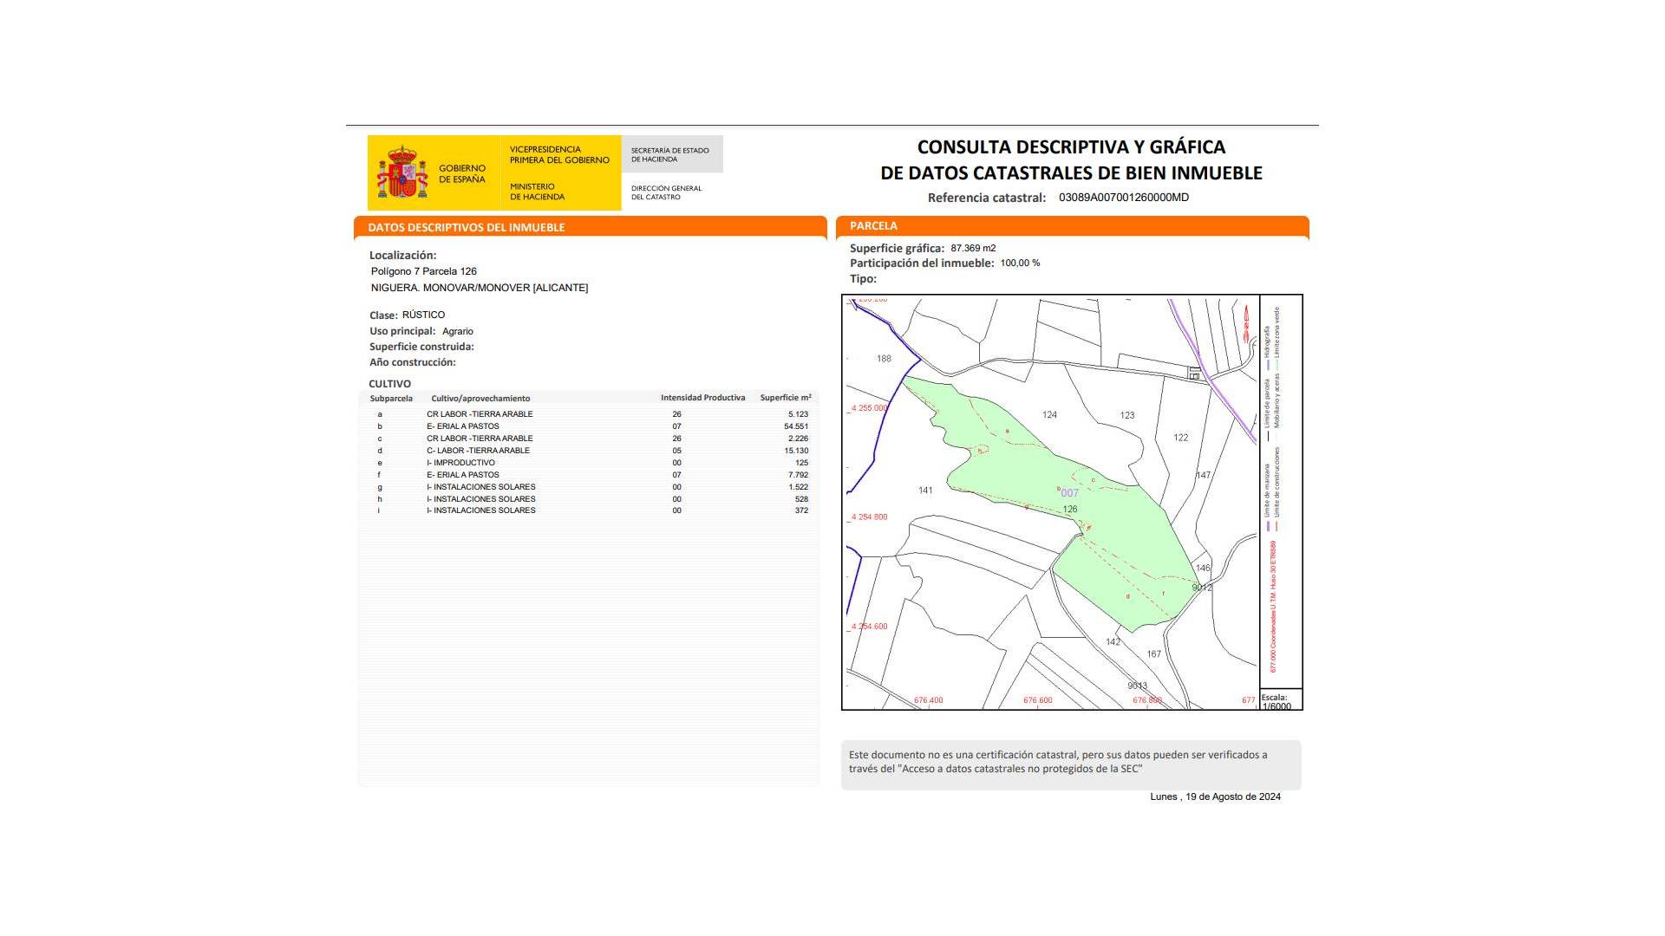The height and width of the screenshot is (936, 1665).
Task: Click the Spanish coat of arms emblem
Action: [x=402, y=172]
